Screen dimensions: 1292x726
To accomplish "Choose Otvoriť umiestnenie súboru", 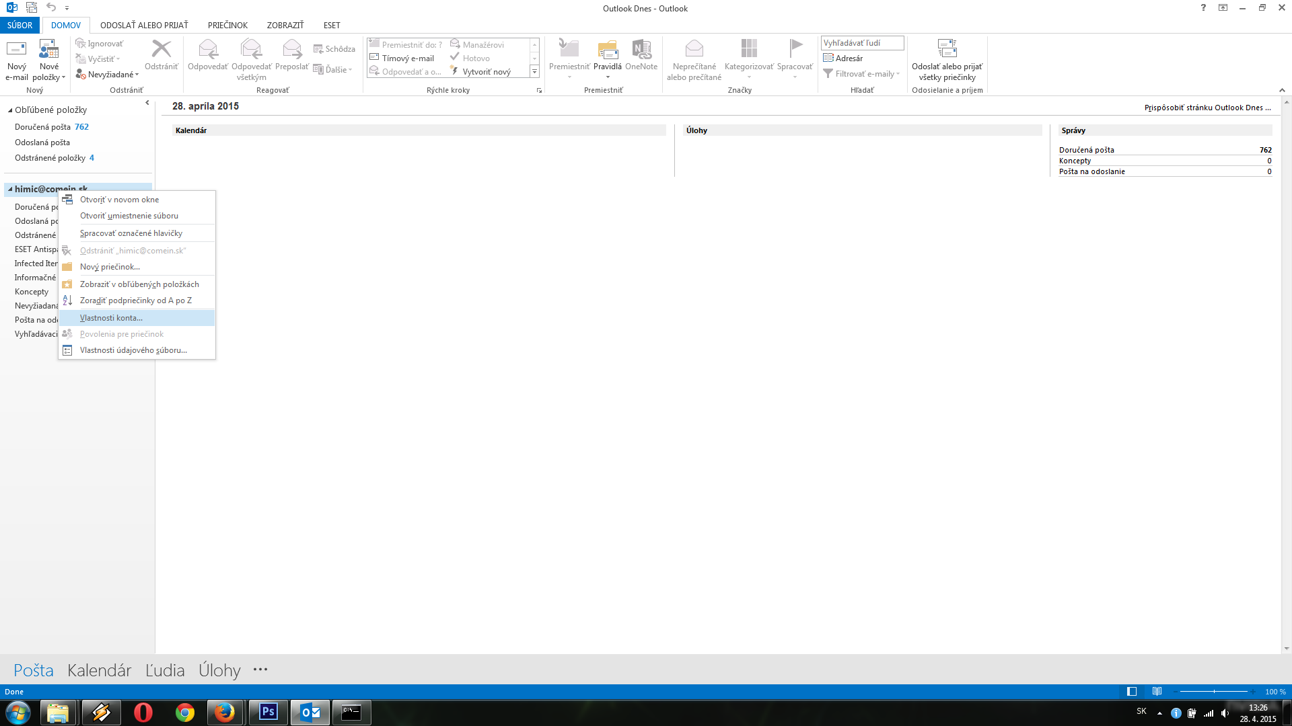I will tap(137, 216).
